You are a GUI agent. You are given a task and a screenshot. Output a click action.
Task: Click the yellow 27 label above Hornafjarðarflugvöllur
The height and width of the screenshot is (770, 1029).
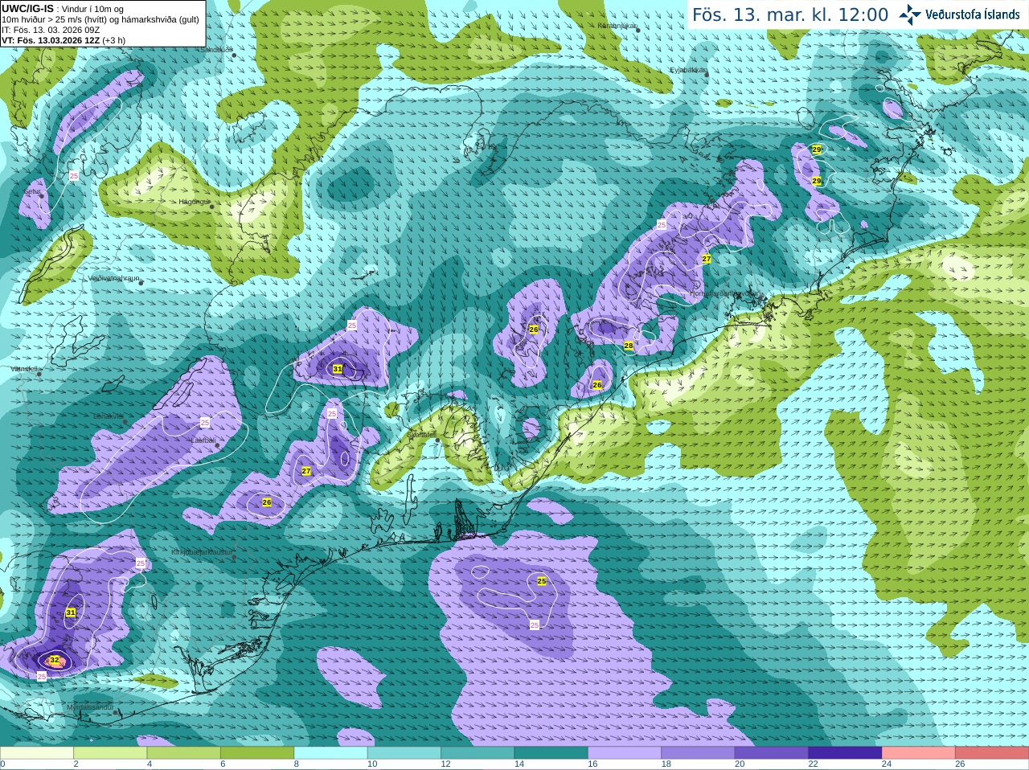pos(707,259)
